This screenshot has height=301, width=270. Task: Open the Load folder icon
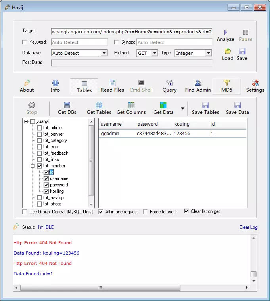click(228, 51)
